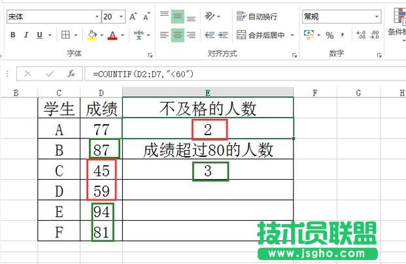Image resolution: width=406 pixels, height=264 pixels.
Task: Decrease decimal places icon
Action: (x=375, y=35)
